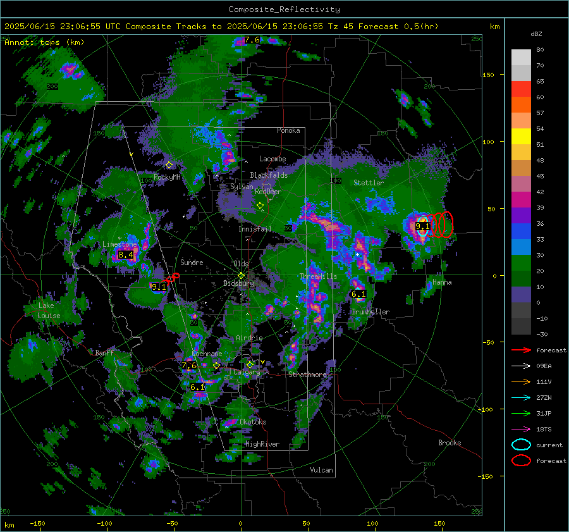Screen dimensions: 569x532
Task: Select the Sundre town label
Action: [x=192, y=262]
